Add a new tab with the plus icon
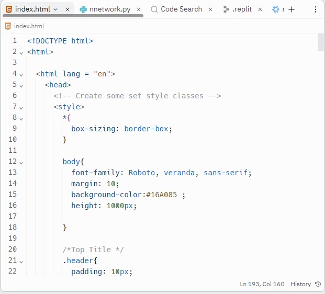This screenshot has width=325, height=294. tap(292, 9)
